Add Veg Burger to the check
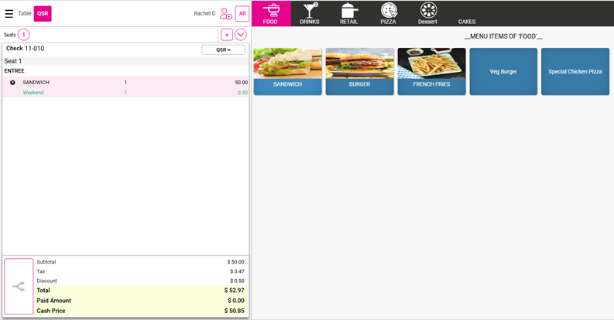This screenshot has width=614, height=320. tap(503, 71)
